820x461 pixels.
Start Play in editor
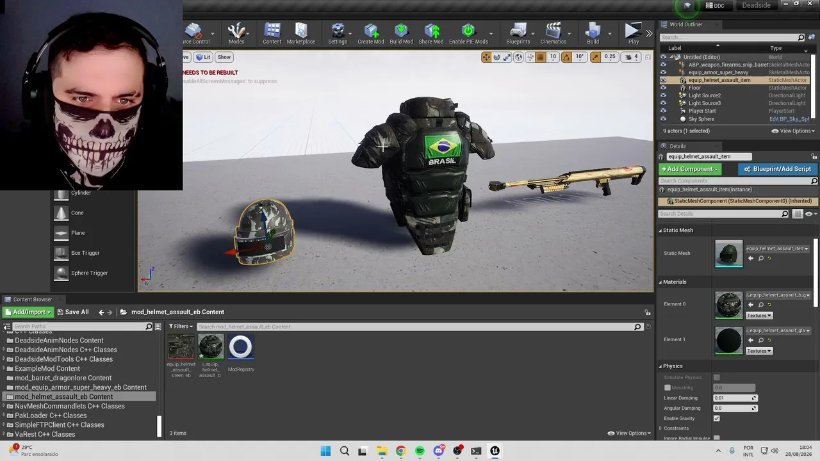[633, 33]
